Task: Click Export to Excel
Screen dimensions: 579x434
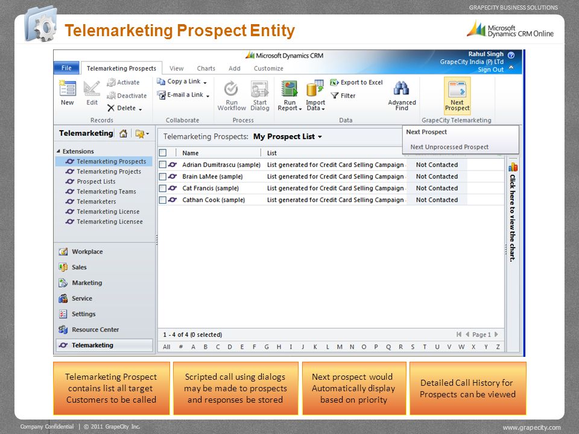Action: click(x=356, y=83)
